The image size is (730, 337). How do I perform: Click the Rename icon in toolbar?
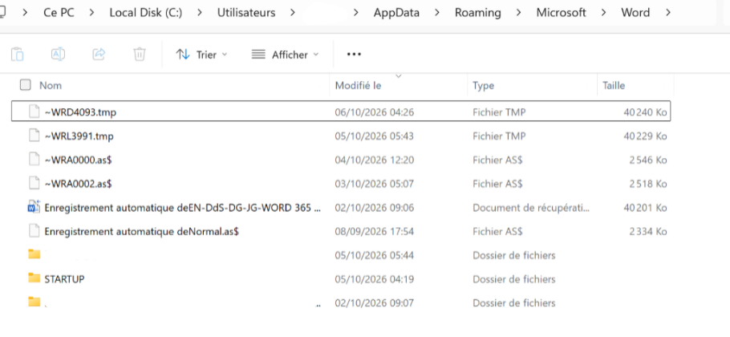click(58, 55)
